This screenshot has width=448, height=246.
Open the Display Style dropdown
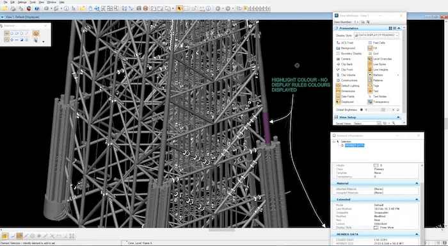pyautogui.click(x=376, y=35)
